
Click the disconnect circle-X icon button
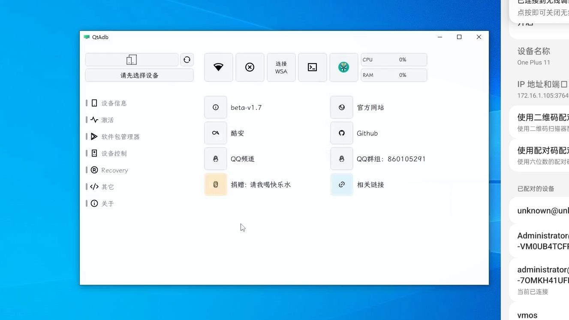(250, 67)
